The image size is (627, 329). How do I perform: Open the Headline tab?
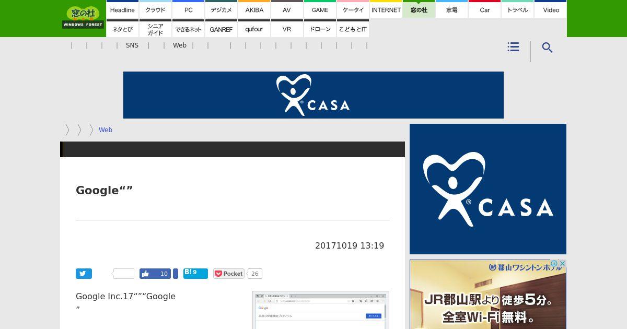122,10
